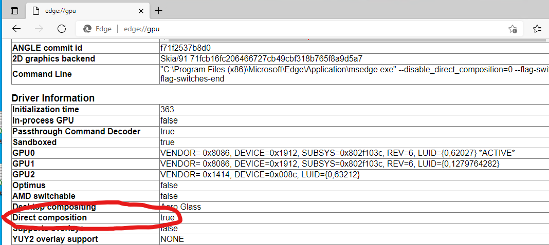Select the edge://gpu tab
Image resolution: width=549 pixels, height=245 pixels.
(x=87, y=11)
